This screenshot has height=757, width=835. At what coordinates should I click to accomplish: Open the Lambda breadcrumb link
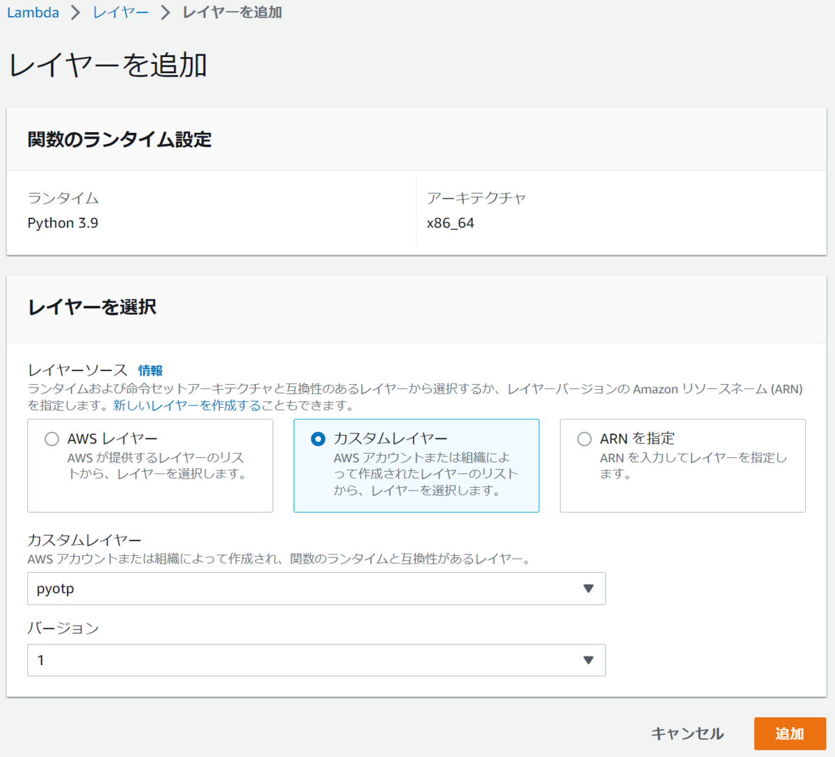click(33, 13)
